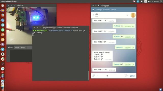Click the Send button in Telegram

pyautogui.click(x=132, y=76)
